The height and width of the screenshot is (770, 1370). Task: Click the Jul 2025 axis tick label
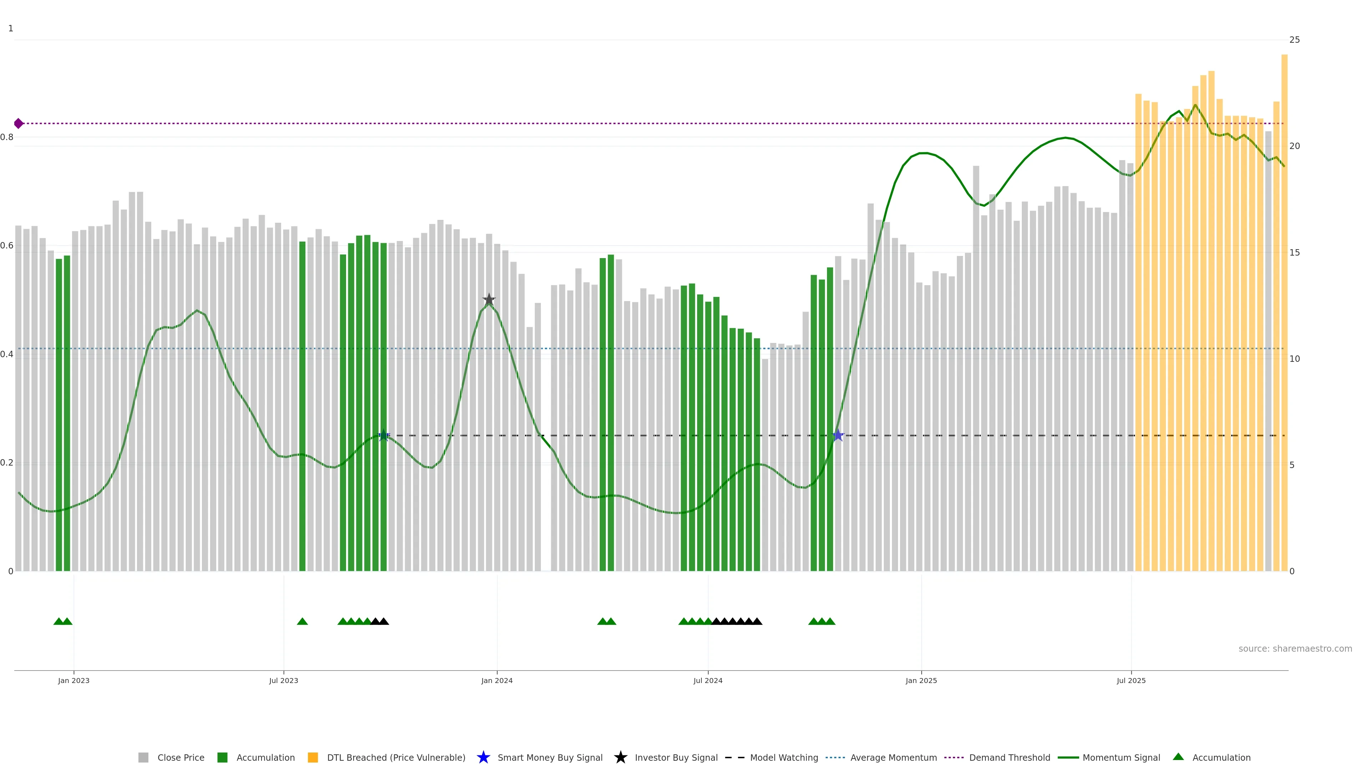tap(1131, 680)
